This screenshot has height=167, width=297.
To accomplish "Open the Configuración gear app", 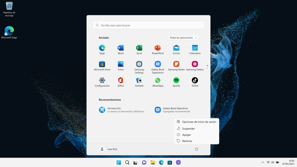I will click(102, 82).
